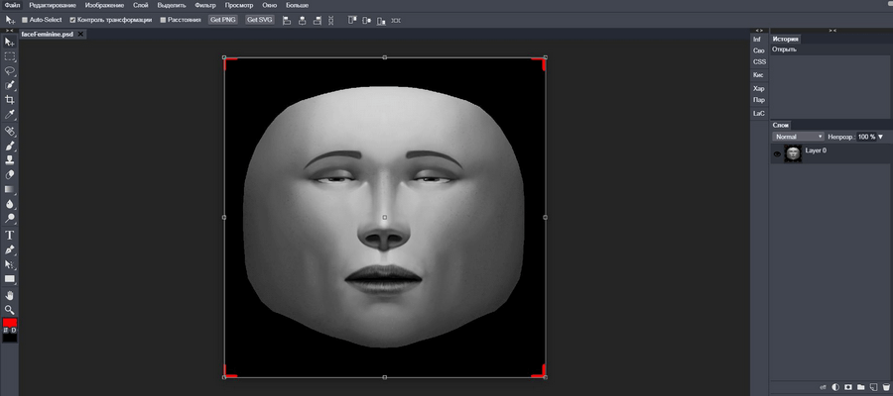The height and width of the screenshot is (396, 893).
Task: Select the Crop tool
Action: click(x=10, y=100)
